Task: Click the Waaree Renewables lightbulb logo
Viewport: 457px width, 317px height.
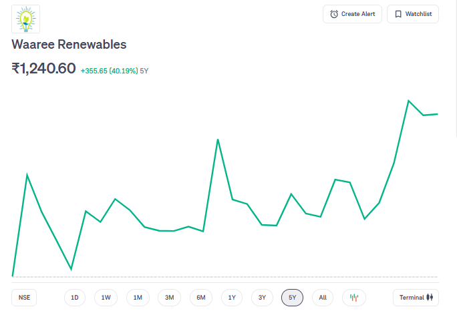Action: pos(26,19)
